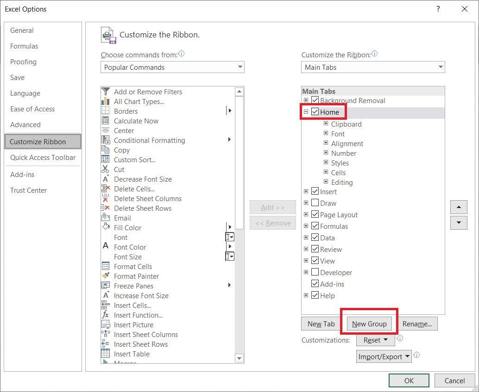
Task: Click the Increase Font Size icon
Action: click(x=106, y=295)
